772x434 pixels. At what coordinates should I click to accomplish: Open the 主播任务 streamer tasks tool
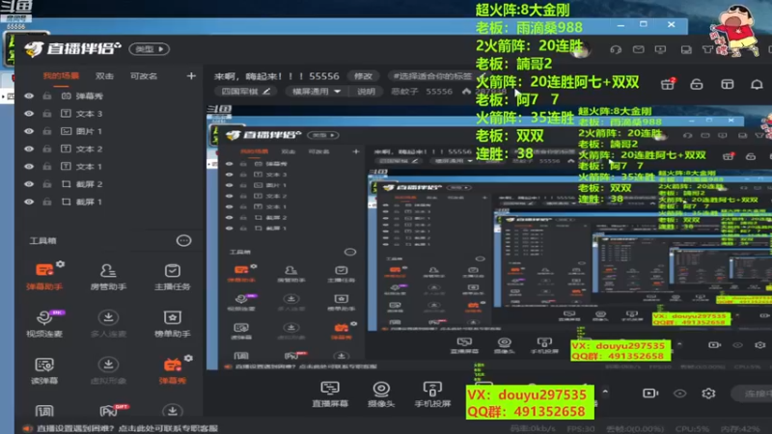pos(173,277)
